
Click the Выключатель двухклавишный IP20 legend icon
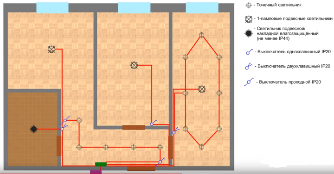click(249, 66)
